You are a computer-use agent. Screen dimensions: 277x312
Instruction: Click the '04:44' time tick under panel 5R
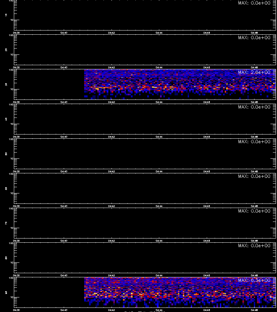pos(159,171)
